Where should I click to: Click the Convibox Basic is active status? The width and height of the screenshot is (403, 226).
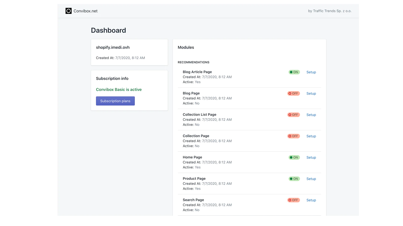(119, 90)
